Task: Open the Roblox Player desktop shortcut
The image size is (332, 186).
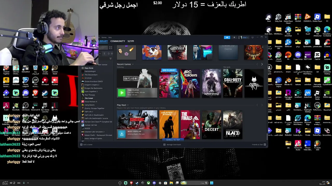Action: tap(317, 17)
